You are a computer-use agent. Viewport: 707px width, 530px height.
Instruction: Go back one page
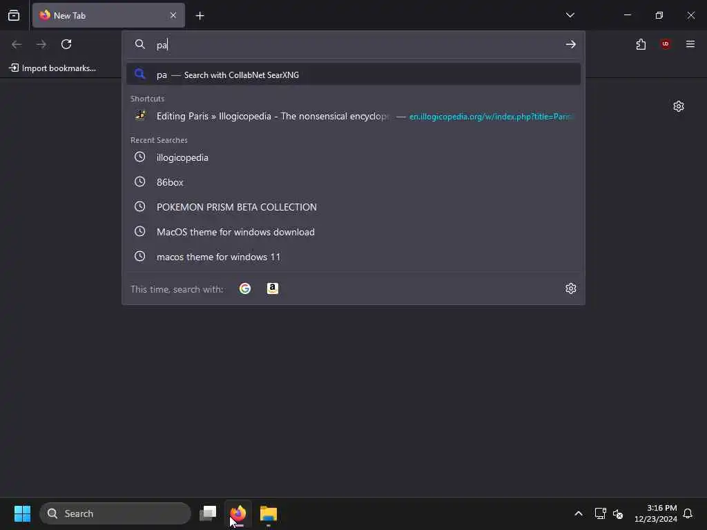tap(17, 44)
